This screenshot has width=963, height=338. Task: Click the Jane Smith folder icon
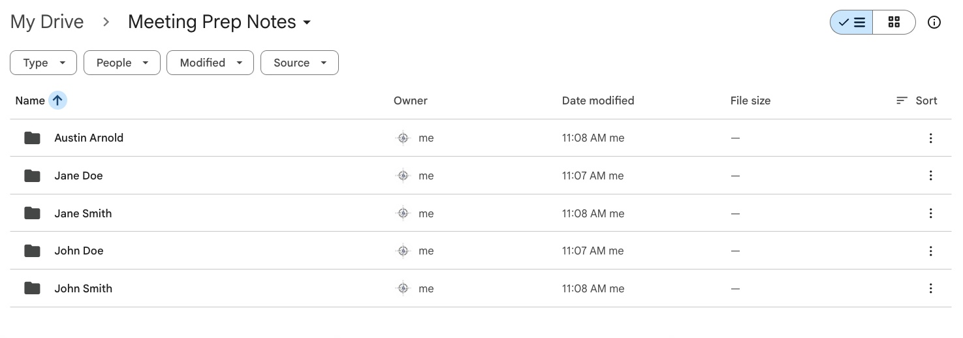tap(32, 213)
